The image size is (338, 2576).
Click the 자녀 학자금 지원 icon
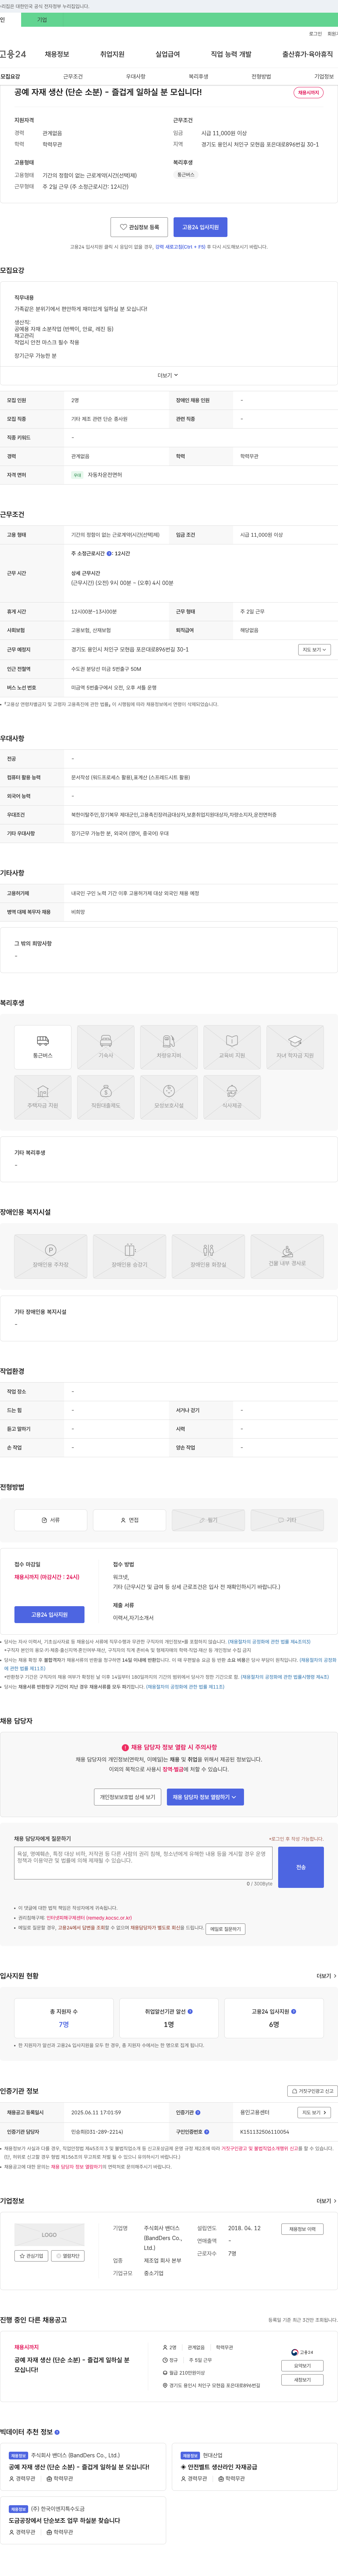[295, 1047]
